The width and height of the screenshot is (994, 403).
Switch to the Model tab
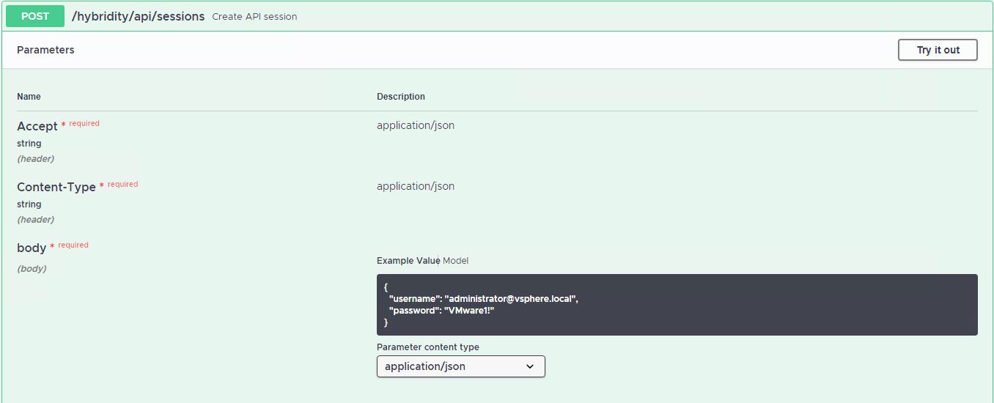455,261
